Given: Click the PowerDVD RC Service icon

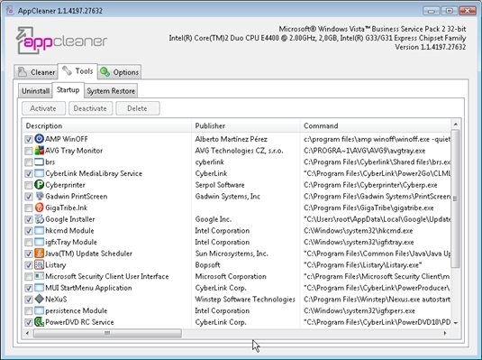Looking at the screenshot, I should [39, 322].
